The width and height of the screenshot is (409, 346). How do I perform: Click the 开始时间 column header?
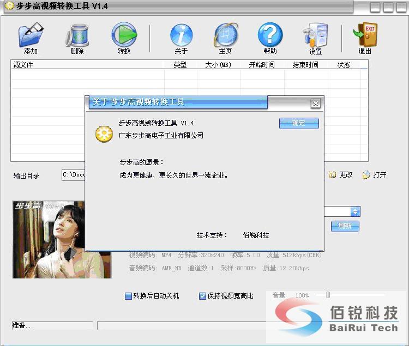pyautogui.click(x=262, y=65)
